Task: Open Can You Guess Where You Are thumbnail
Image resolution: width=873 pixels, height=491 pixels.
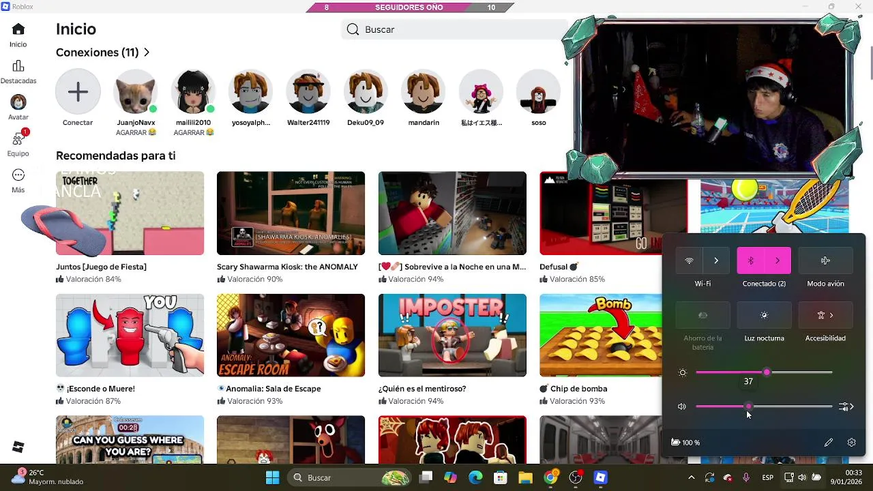Action: pyautogui.click(x=130, y=440)
